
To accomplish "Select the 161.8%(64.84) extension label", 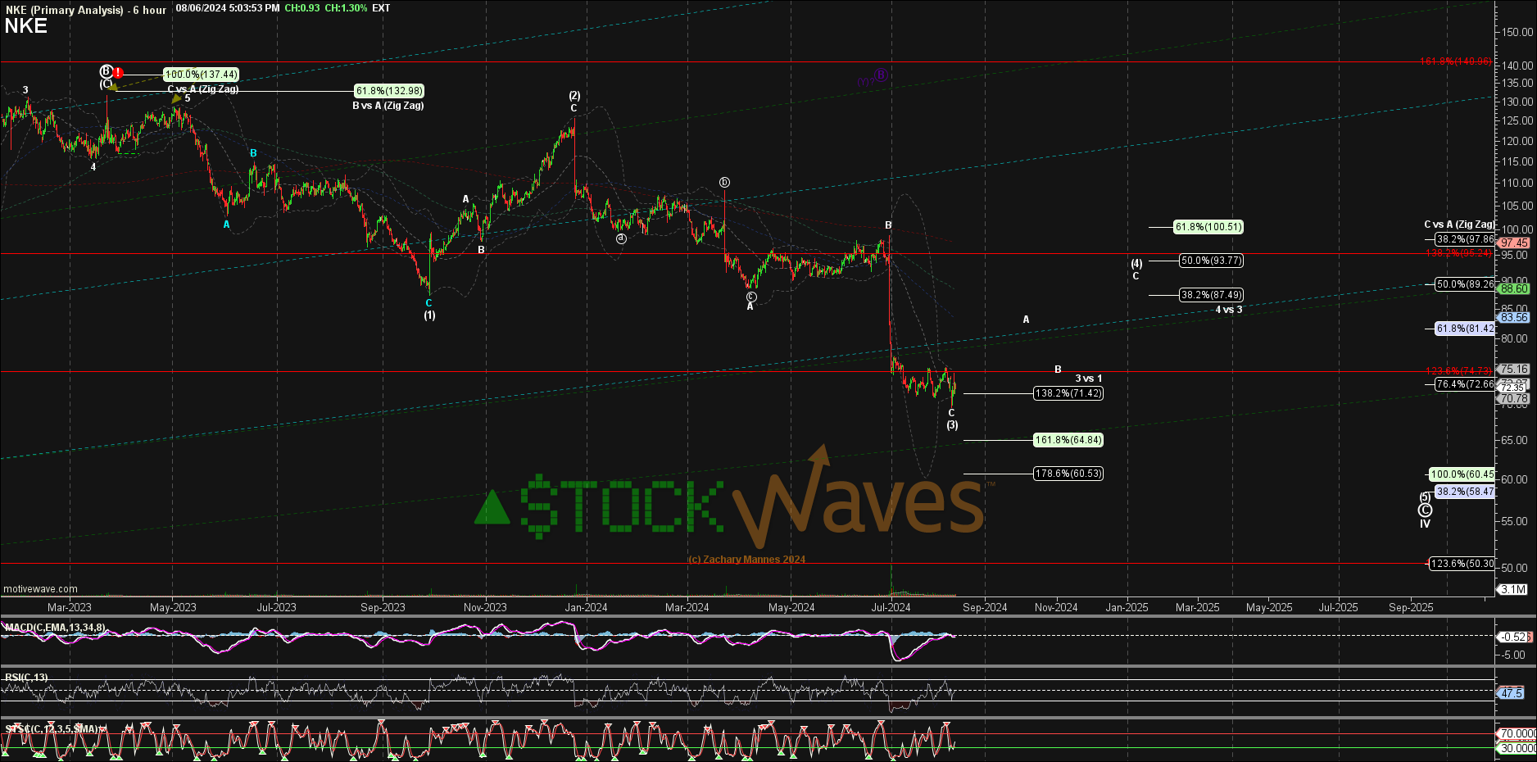I will coord(1068,440).
